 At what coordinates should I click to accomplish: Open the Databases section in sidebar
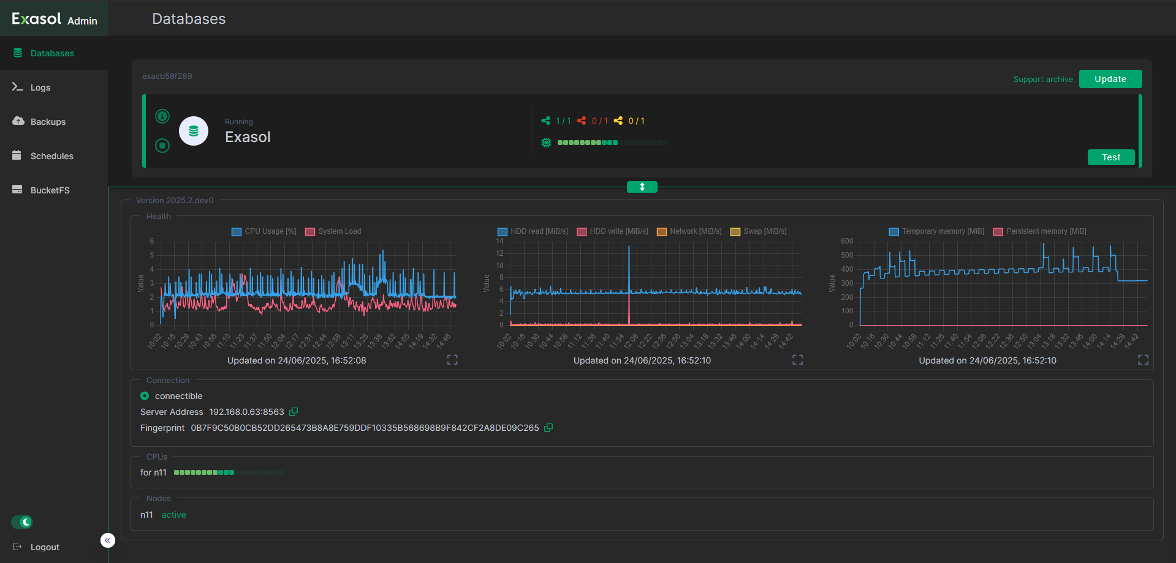(54, 53)
